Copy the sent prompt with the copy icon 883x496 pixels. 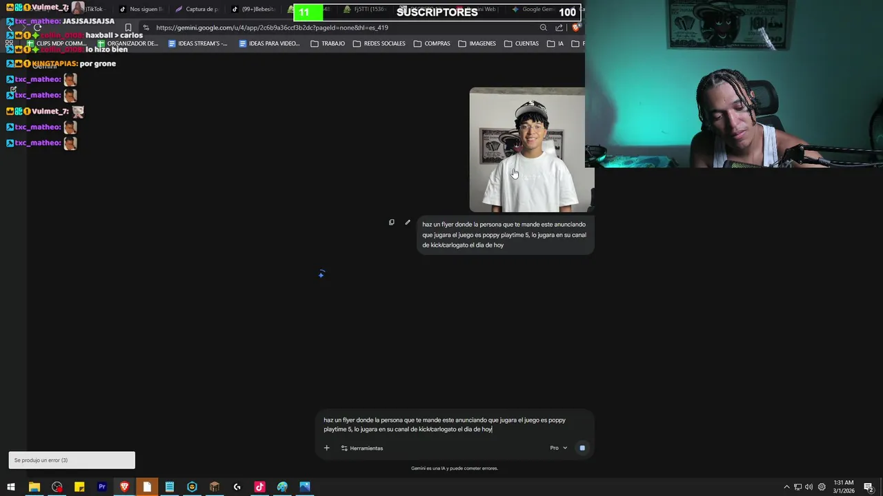(x=391, y=223)
